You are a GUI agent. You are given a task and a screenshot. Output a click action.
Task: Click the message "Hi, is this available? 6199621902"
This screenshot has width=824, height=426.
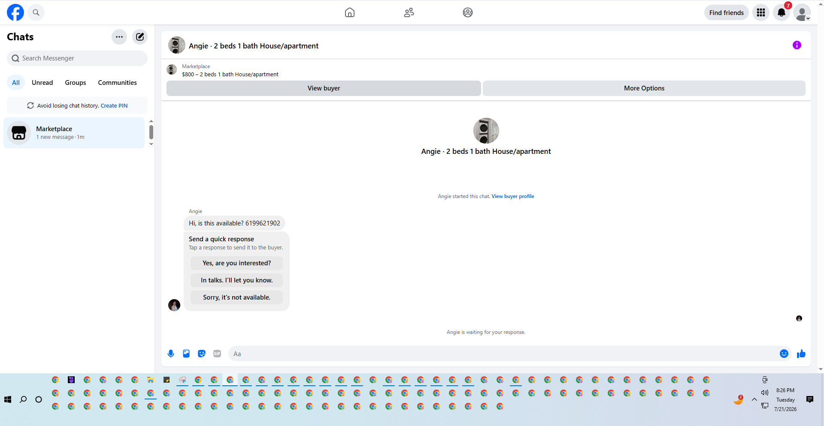coord(234,223)
